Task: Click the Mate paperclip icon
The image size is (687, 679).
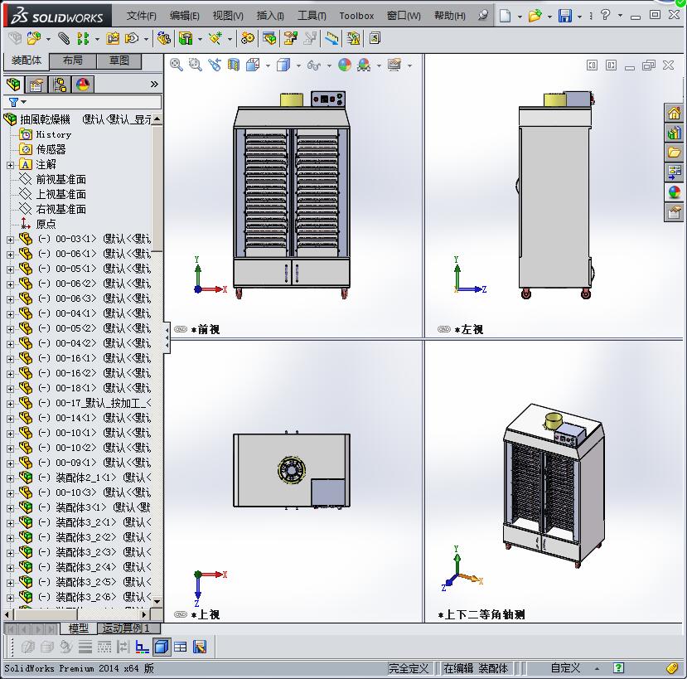Action: tap(64, 39)
